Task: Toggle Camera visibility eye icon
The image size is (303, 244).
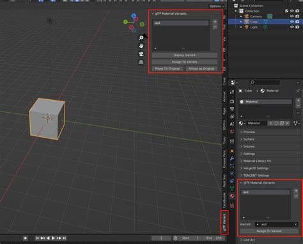Action: (292, 16)
